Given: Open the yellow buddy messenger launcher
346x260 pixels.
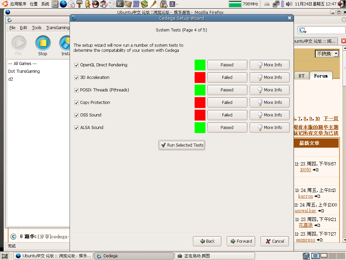Looking at the screenshot, I should [x=88, y=4].
